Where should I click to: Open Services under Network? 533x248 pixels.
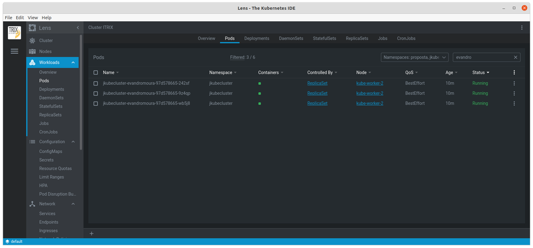click(x=47, y=214)
